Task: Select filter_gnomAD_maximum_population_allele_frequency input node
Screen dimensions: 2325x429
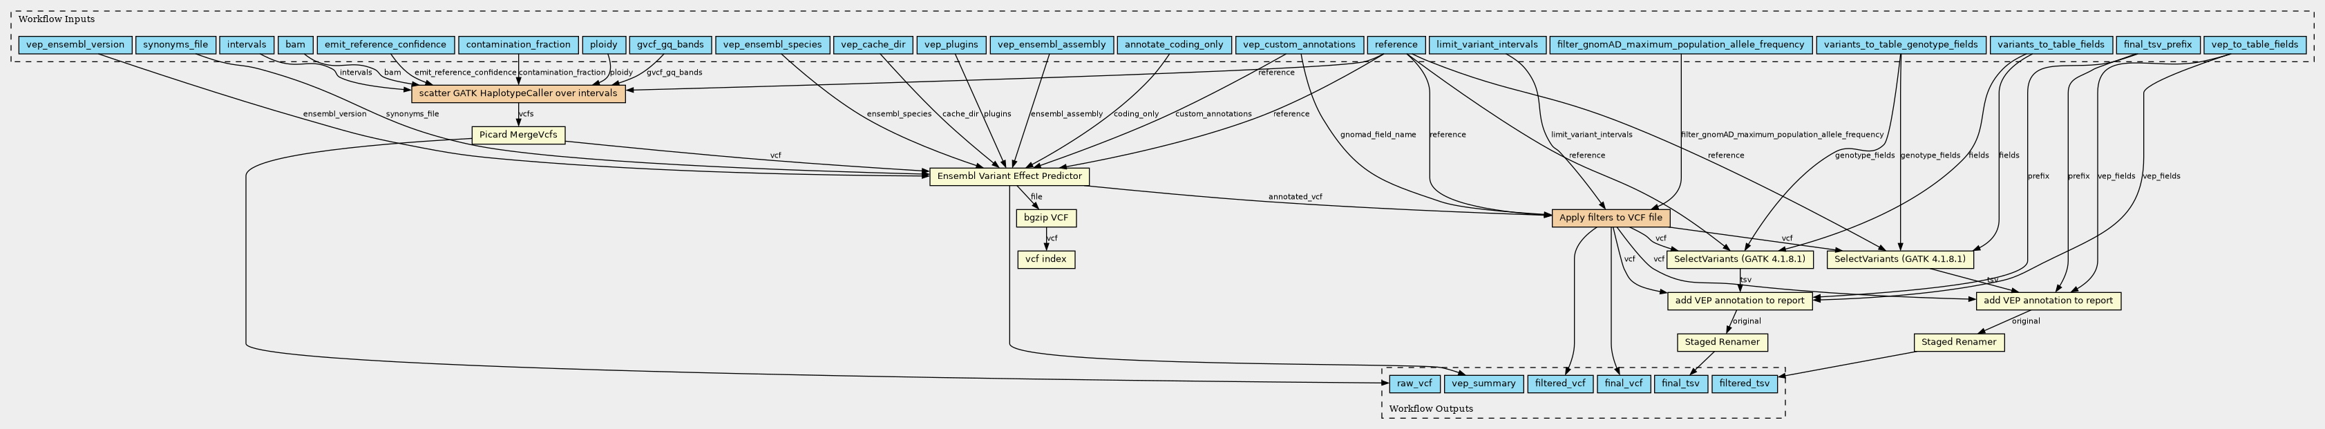Action: [x=1680, y=45]
